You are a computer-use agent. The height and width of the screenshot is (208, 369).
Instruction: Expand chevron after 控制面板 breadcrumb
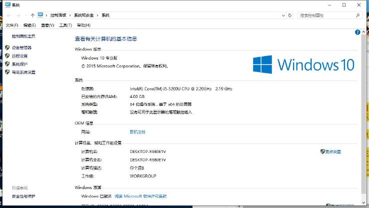70,15
